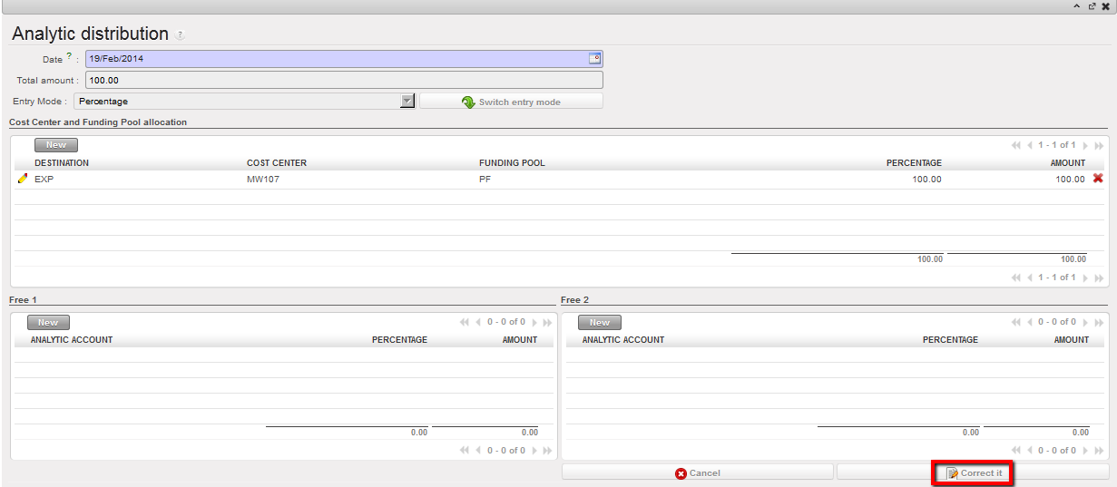This screenshot has width=1117, height=487.
Task: Go to next page in bottom Cost Center pager
Action: pos(1085,278)
